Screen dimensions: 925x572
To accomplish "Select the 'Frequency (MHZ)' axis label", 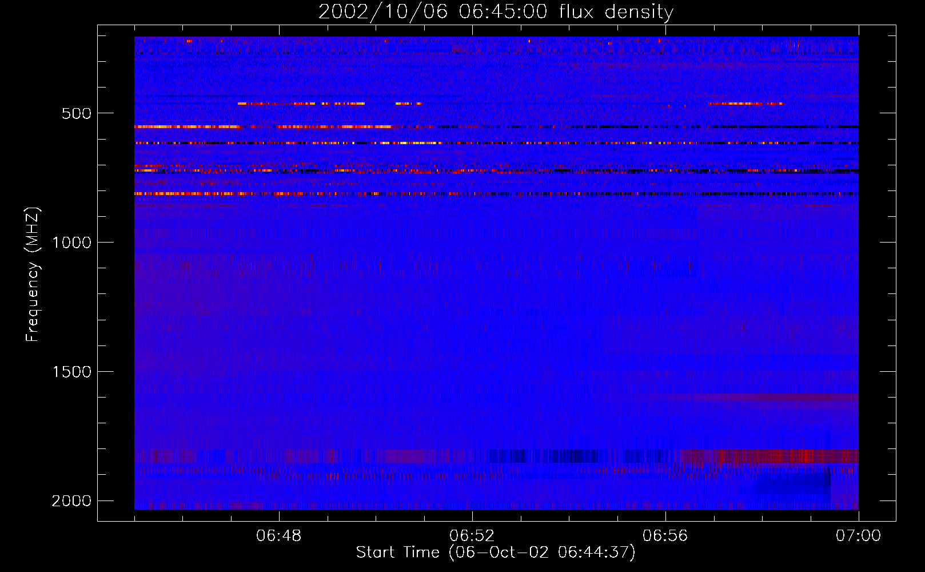I will [x=33, y=275].
